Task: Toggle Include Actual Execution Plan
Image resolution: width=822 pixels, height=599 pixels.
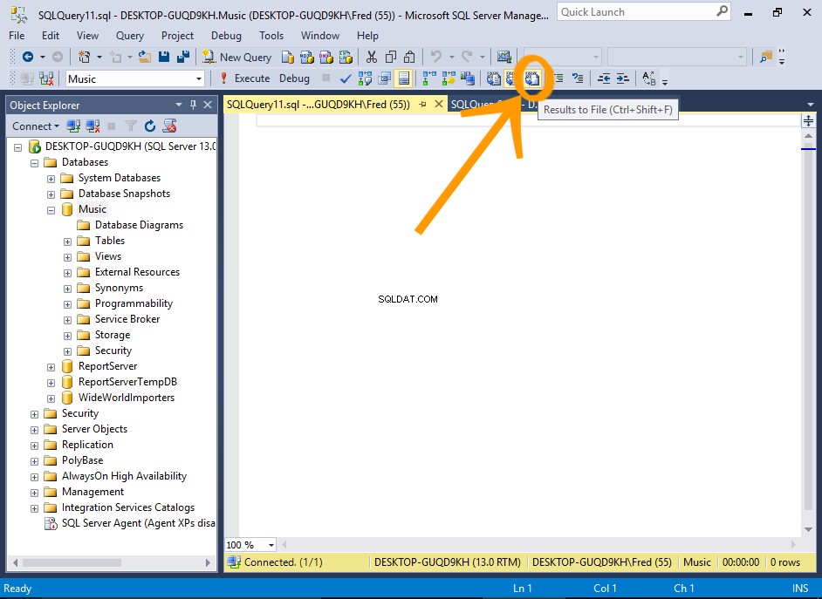Action: (x=429, y=78)
